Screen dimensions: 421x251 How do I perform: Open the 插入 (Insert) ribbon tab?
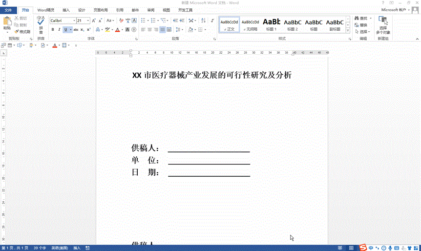66,10
